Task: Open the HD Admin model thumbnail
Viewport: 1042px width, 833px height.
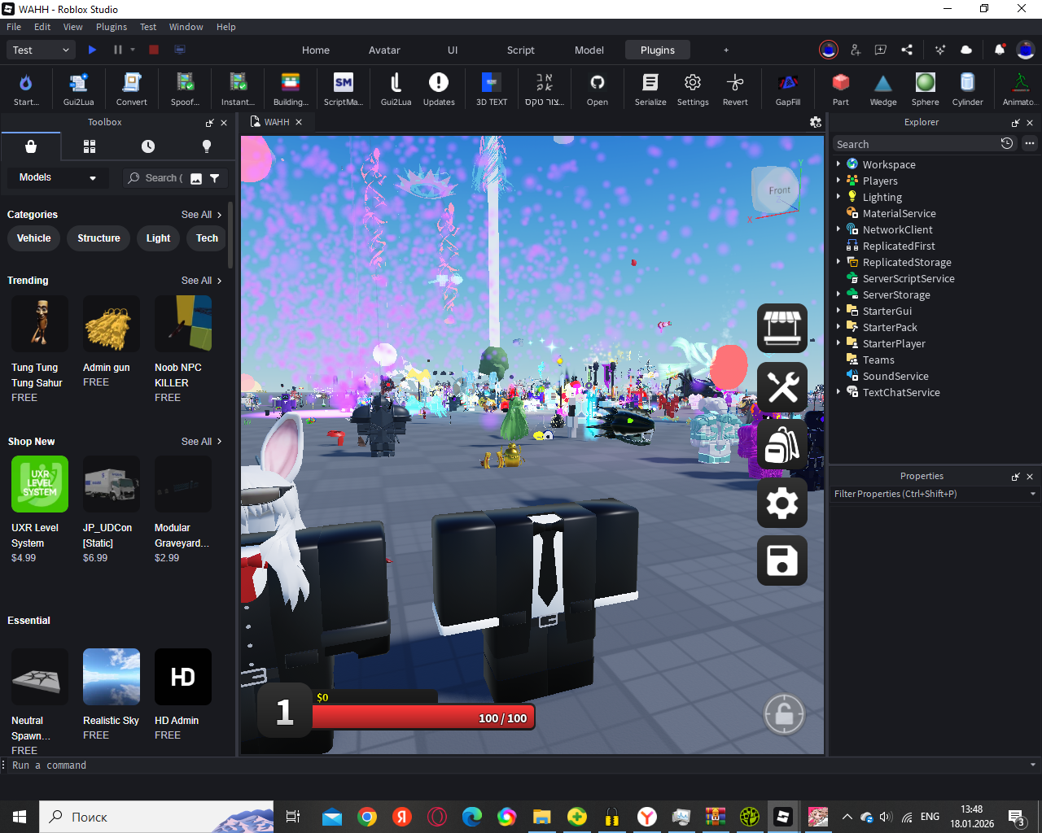Action: 183,677
